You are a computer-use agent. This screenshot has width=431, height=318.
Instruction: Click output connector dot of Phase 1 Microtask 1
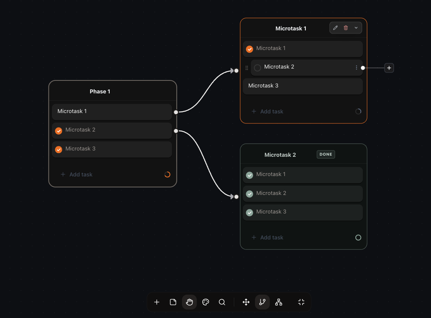(176, 112)
